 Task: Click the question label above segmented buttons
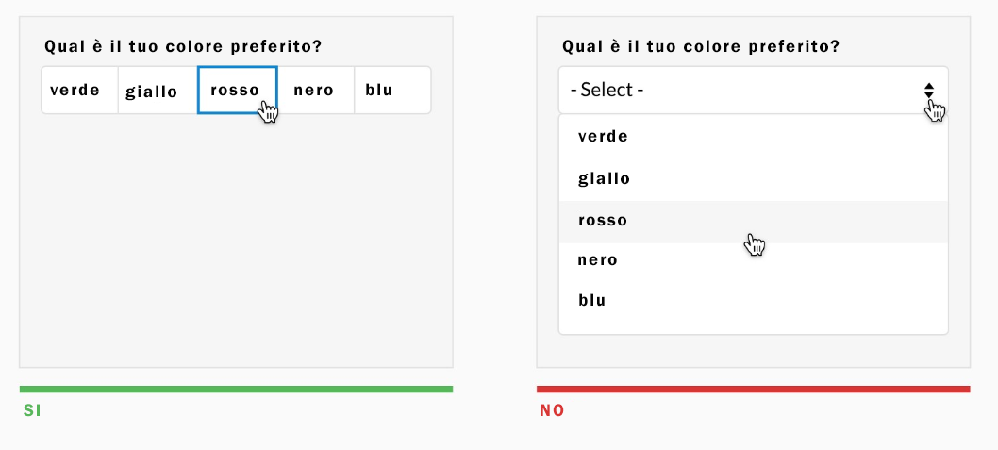(x=183, y=47)
